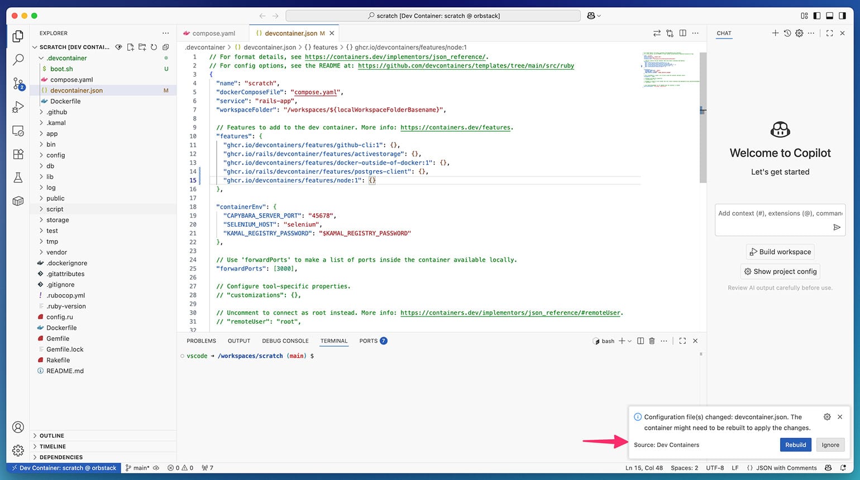Switch to the compose.yaml tab

[213, 33]
